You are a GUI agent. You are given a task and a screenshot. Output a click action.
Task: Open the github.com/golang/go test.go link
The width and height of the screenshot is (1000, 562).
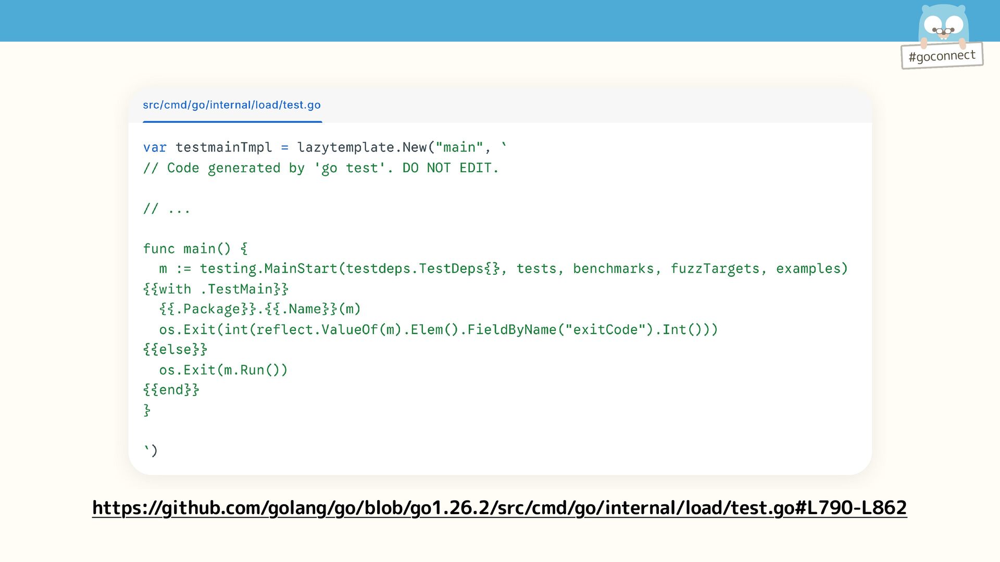pyautogui.click(x=499, y=507)
